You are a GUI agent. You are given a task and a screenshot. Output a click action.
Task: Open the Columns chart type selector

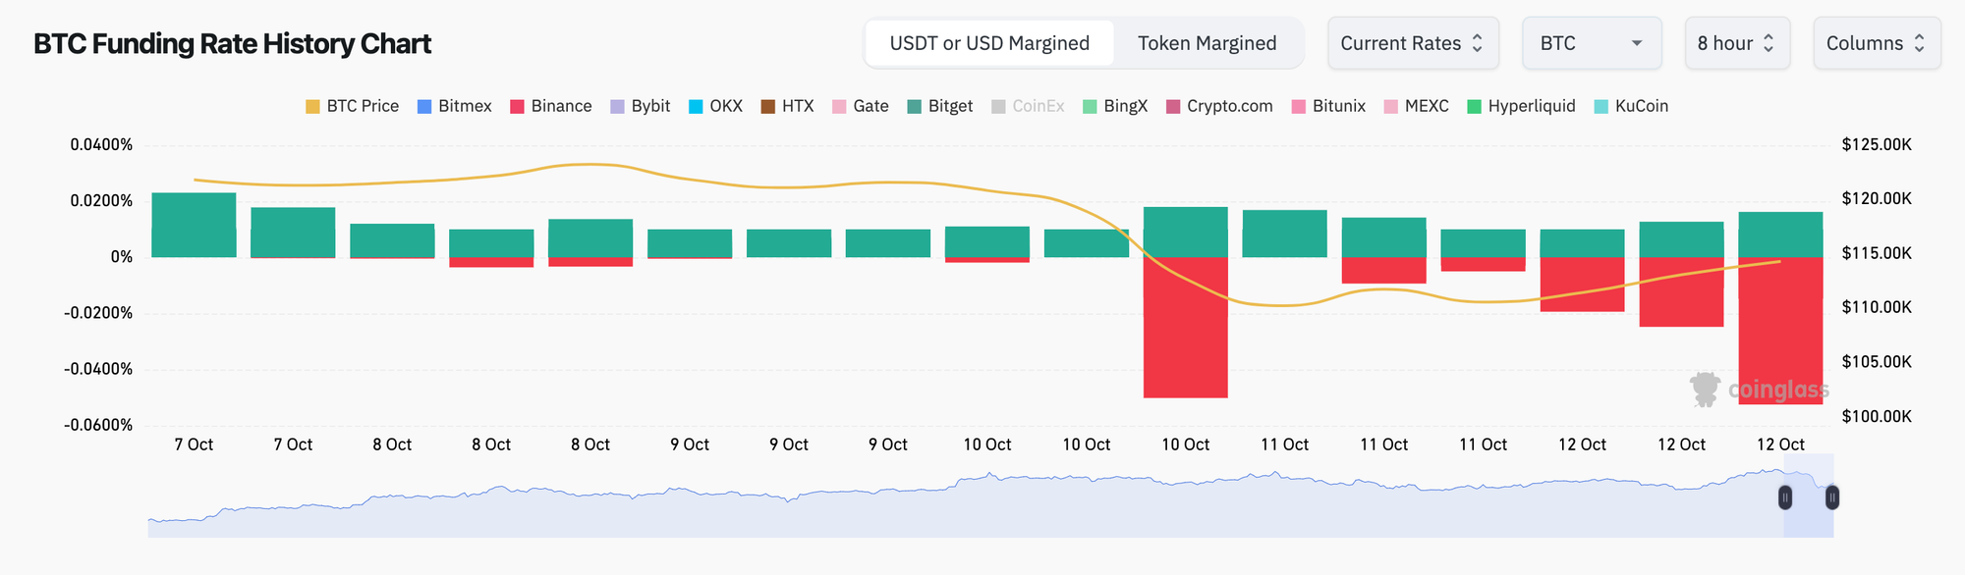1876,43
